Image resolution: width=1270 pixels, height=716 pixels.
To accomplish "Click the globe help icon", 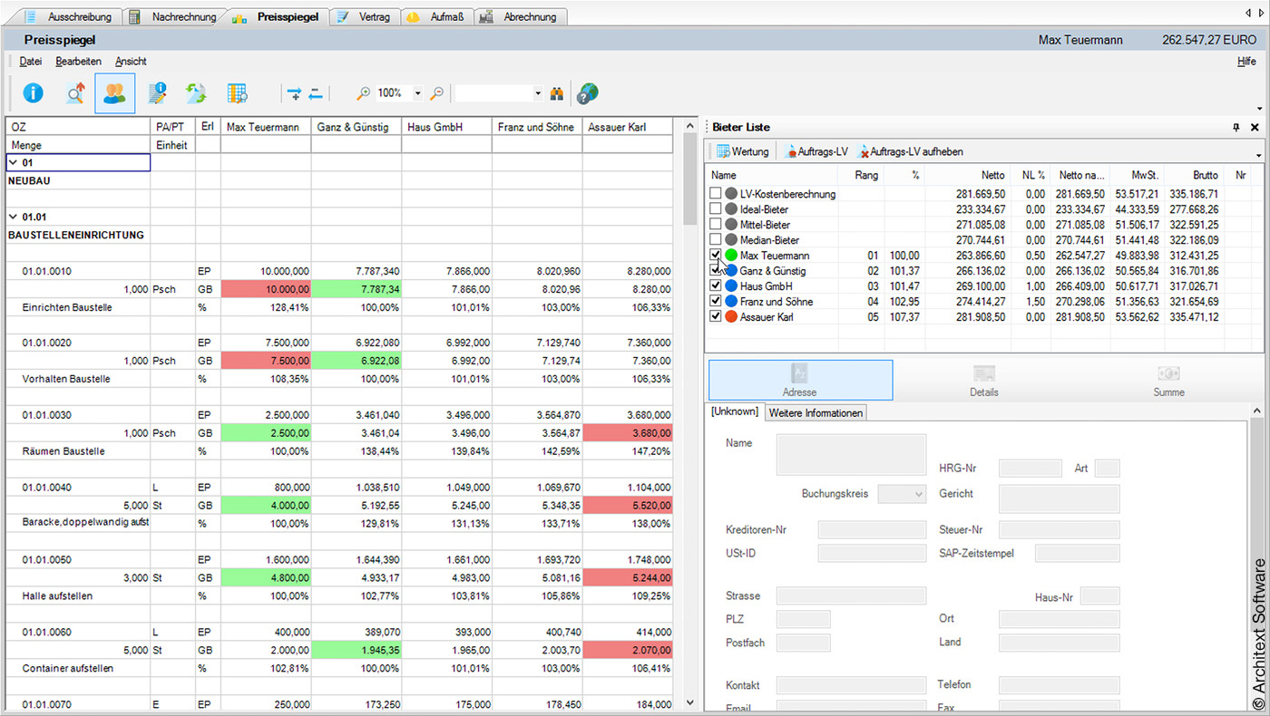I will click(x=586, y=92).
